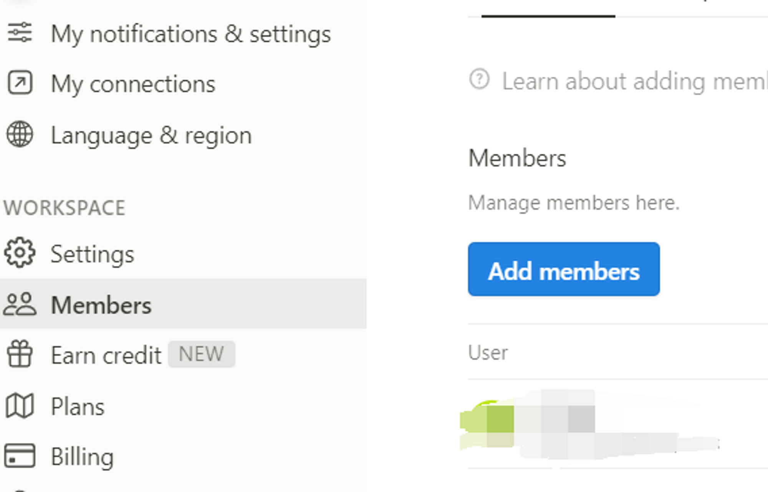Click the gift icon beside Earn credit
The image size is (768, 492).
[20, 354]
